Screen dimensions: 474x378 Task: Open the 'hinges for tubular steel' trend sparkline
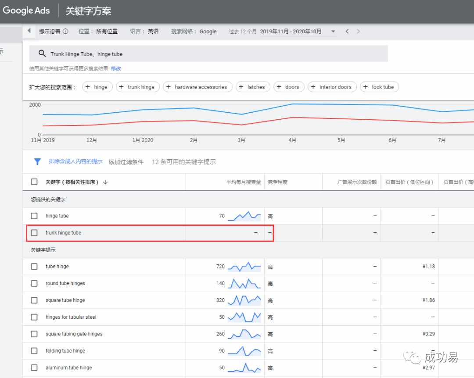click(244, 317)
